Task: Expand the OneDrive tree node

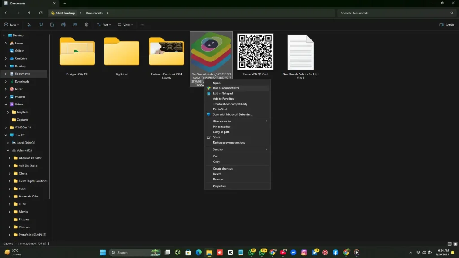Action: (6, 58)
